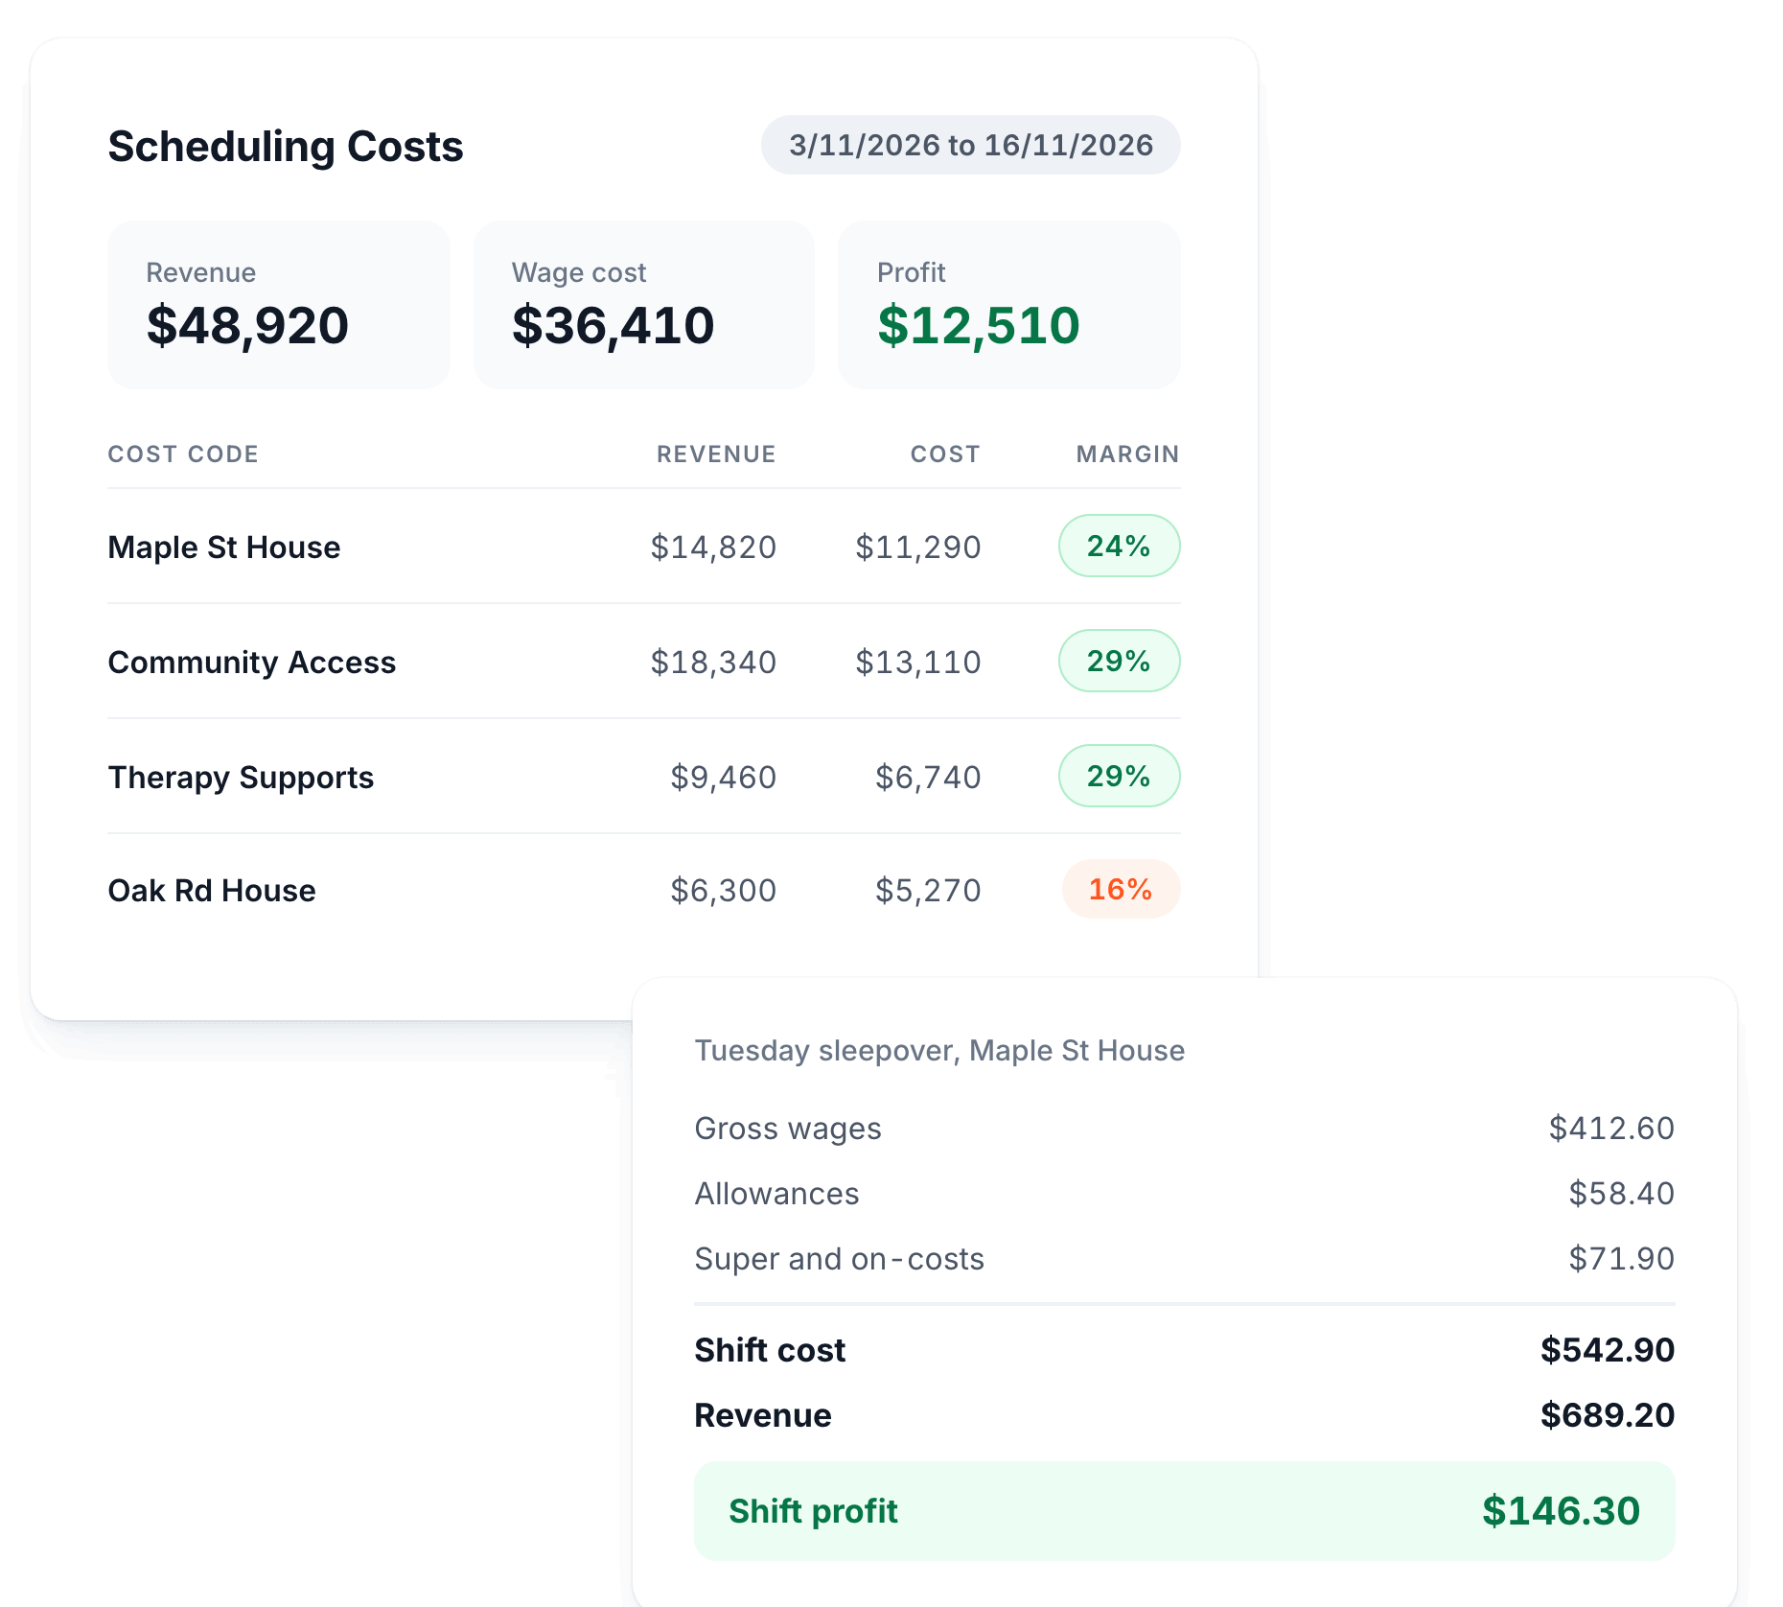This screenshot has height=1607, width=1783.
Task: Click the orange 16% margin badge
Action: 1121,889
